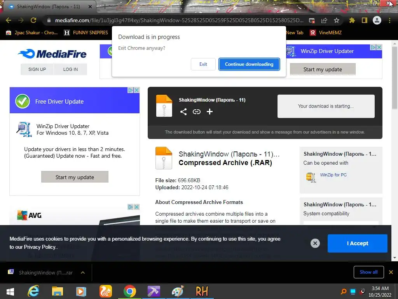Image resolution: width=398 pixels, height=299 pixels.
Task: Click Continue downloading button
Action: tap(249, 64)
